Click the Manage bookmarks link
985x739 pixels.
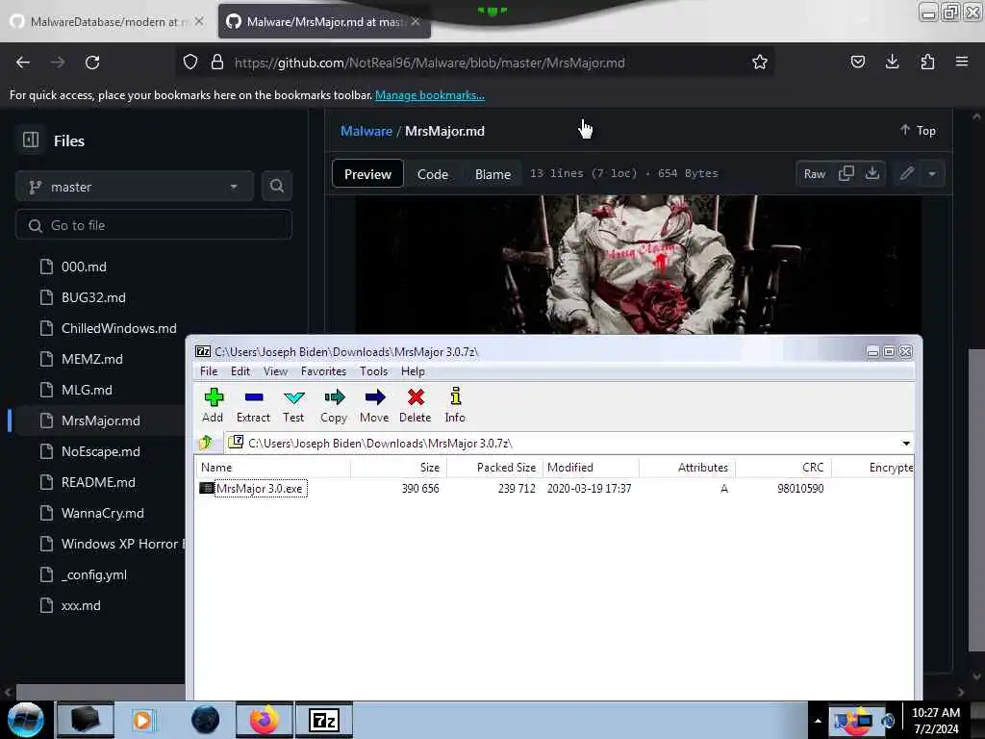430,95
